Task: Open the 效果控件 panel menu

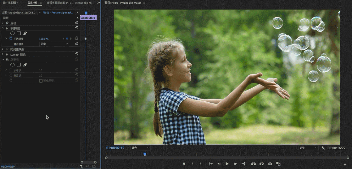Action: pyautogui.click(x=41, y=3)
